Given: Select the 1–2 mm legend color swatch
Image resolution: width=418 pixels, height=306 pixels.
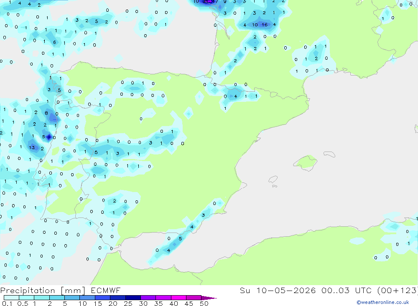Looking at the screenshot, I should (x=41, y=298).
